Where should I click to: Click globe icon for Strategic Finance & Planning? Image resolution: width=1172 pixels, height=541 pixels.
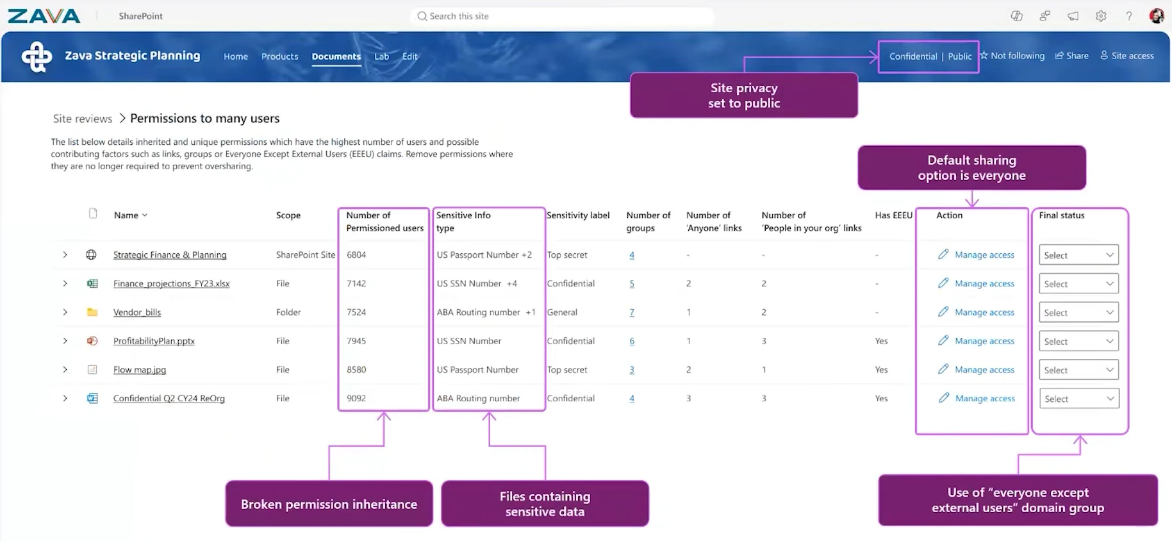tap(92, 254)
